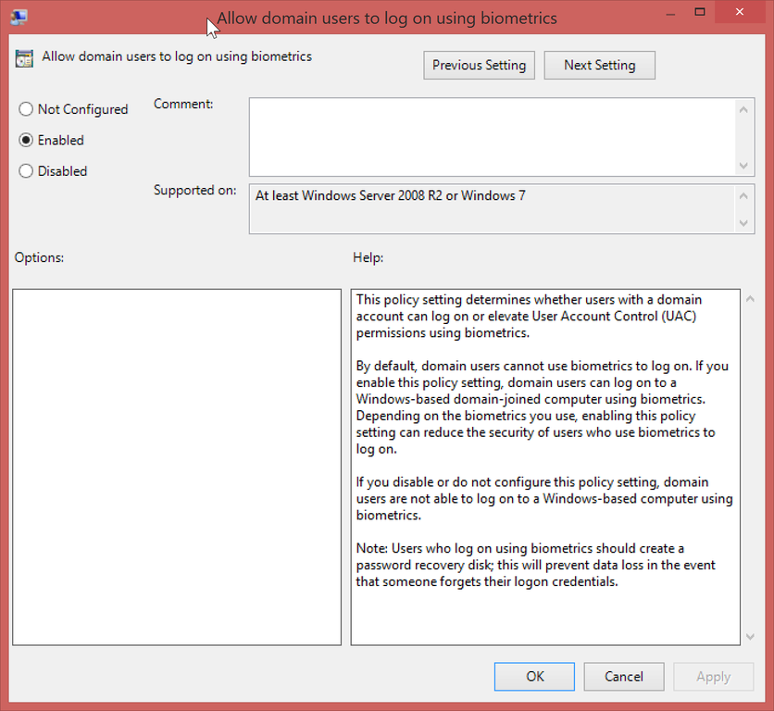Click inside the Comment text field

(x=491, y=134)
